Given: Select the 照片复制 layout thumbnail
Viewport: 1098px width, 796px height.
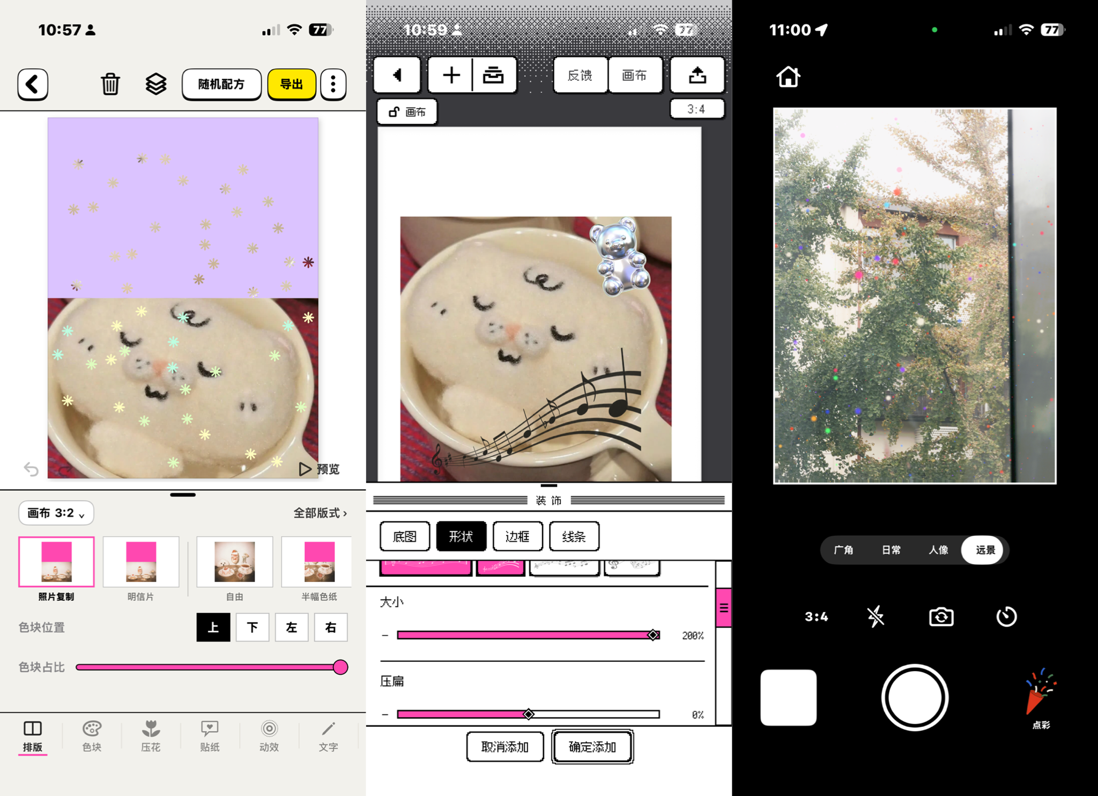Looking at the screenshot, I should pos(56,562).
